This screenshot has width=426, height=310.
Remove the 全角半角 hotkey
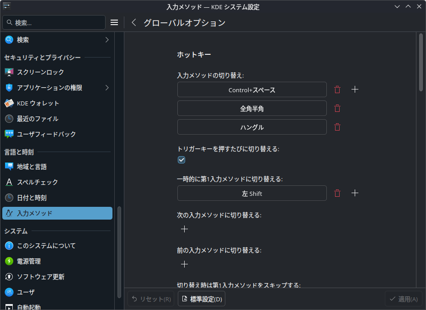coord(337,108)
